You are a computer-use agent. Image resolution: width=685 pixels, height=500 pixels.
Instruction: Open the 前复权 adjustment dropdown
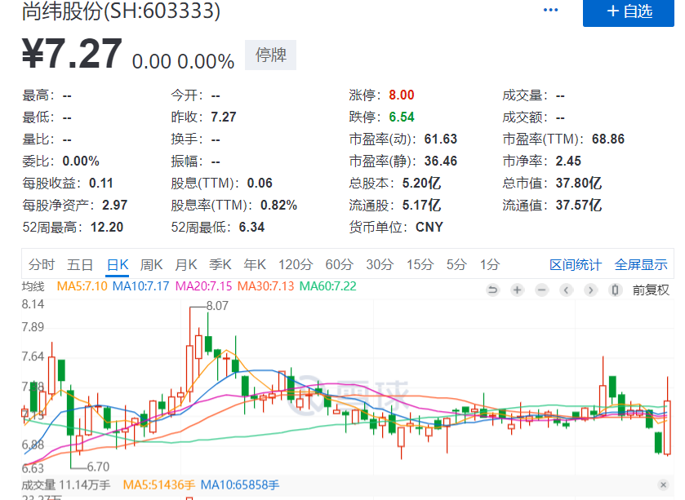pyautogui.click(x=651, y=290)
